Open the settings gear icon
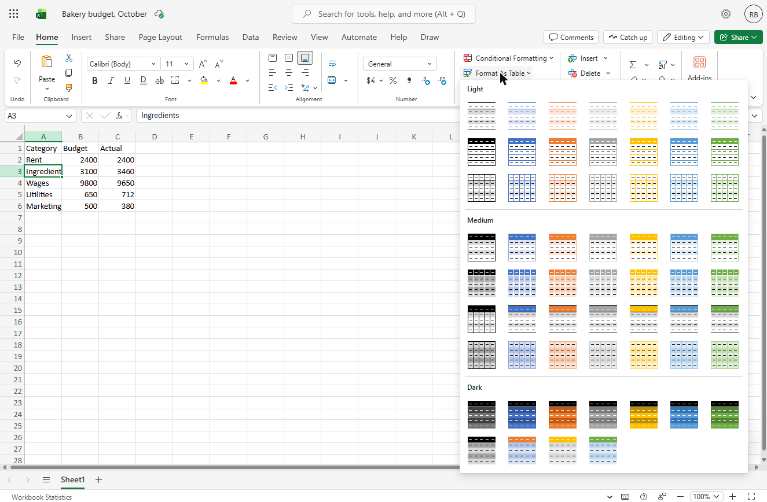767x502 pixels. pyautogui.click(x=726, y=14)
